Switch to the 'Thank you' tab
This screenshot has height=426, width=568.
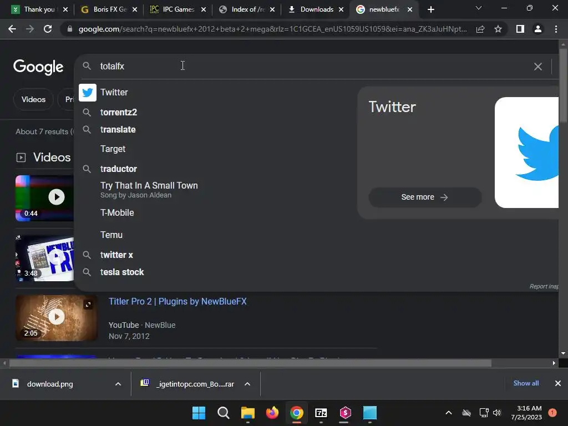39,9
